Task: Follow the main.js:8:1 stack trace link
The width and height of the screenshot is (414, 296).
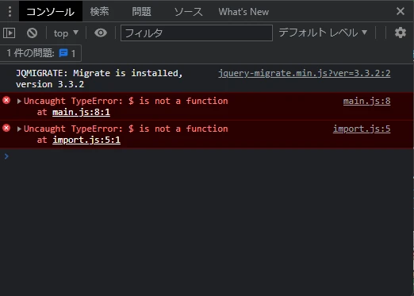Action: [x=81, y=112]
